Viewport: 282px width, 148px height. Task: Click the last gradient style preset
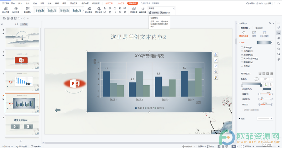pos(271,74)
